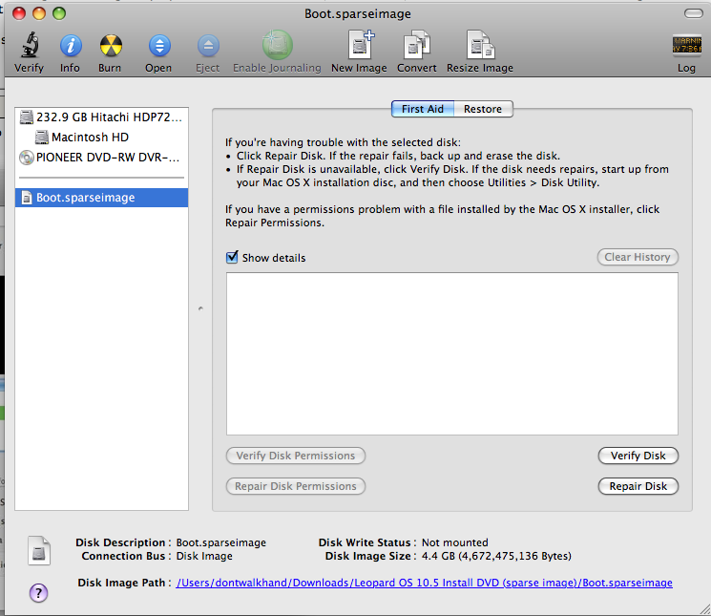The image size is (711, 616).
Task: Select Boot.sparseimage in the sidebar list
Action: coord(101,198)
